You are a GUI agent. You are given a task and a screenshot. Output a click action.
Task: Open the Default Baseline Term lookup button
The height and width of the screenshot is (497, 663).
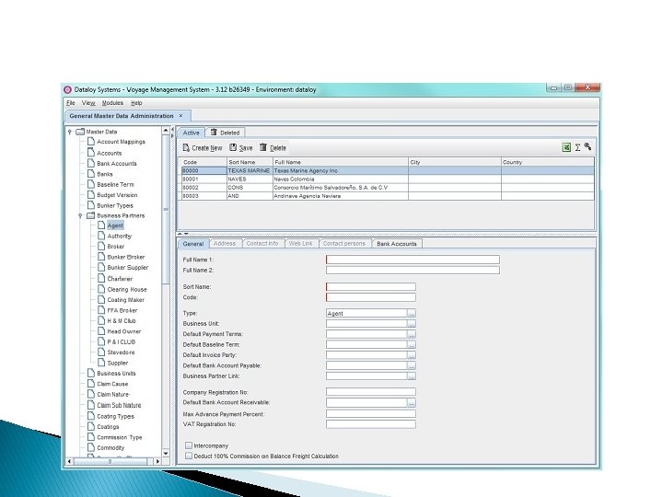412,345
